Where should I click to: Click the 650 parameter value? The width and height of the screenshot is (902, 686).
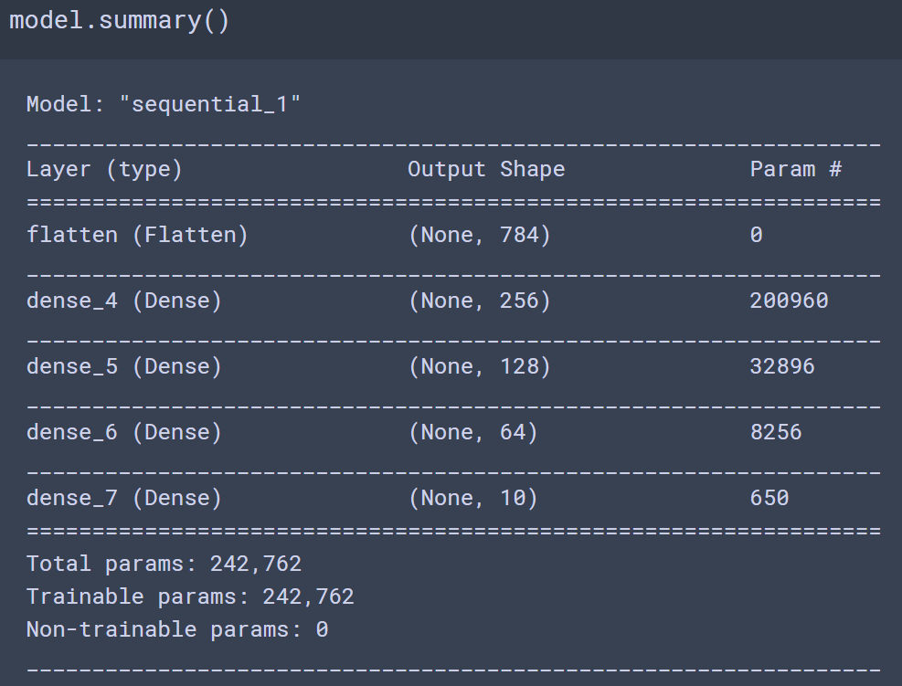pyautogui.click(x=769, y=498)
